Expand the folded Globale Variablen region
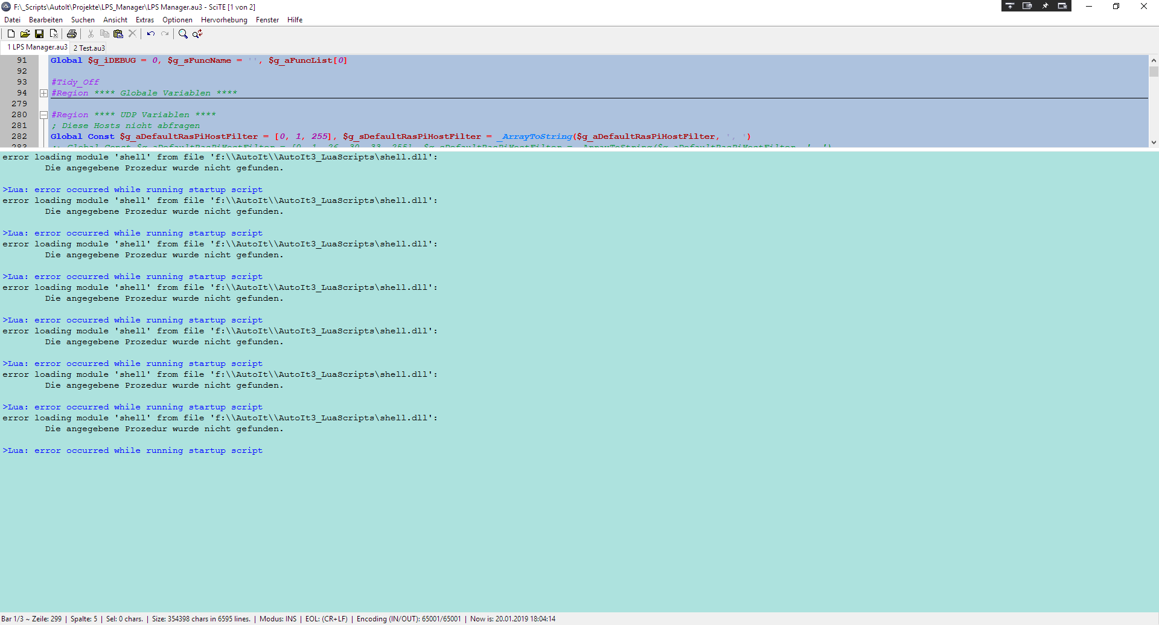 point(43,93)
